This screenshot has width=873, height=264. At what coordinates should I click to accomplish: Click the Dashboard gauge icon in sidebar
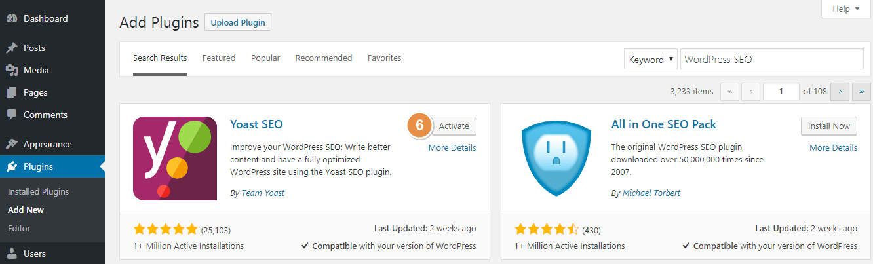tap(11, 19)
